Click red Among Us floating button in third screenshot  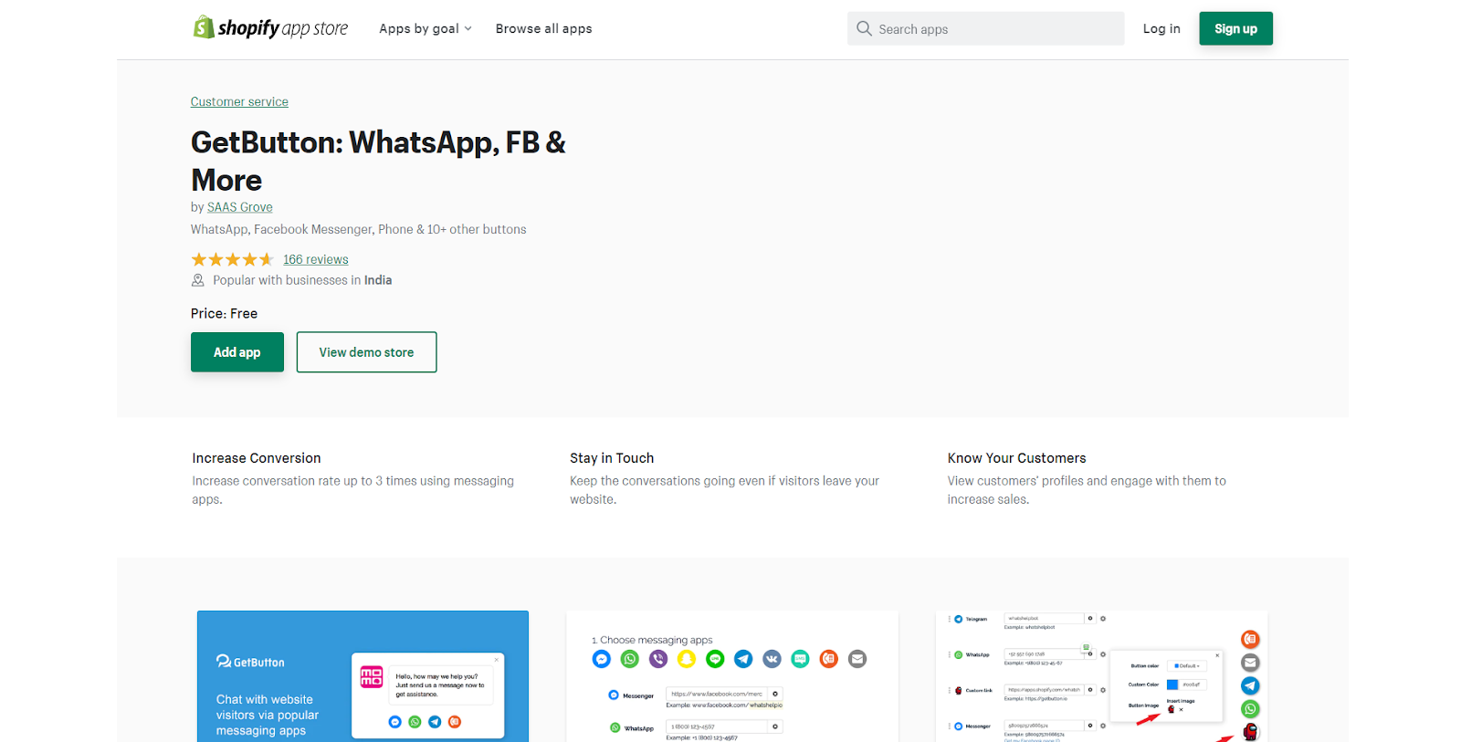1250,731
